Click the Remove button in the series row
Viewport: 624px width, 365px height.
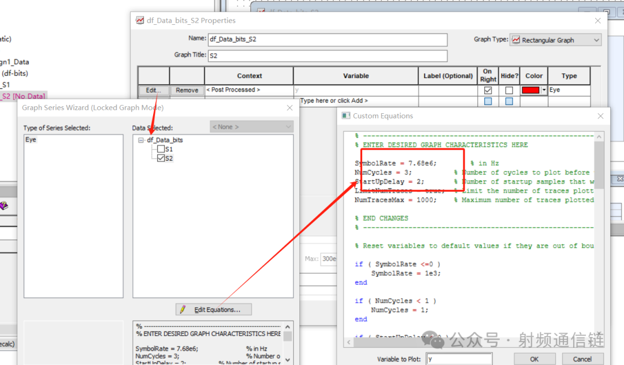coord(187,90)
